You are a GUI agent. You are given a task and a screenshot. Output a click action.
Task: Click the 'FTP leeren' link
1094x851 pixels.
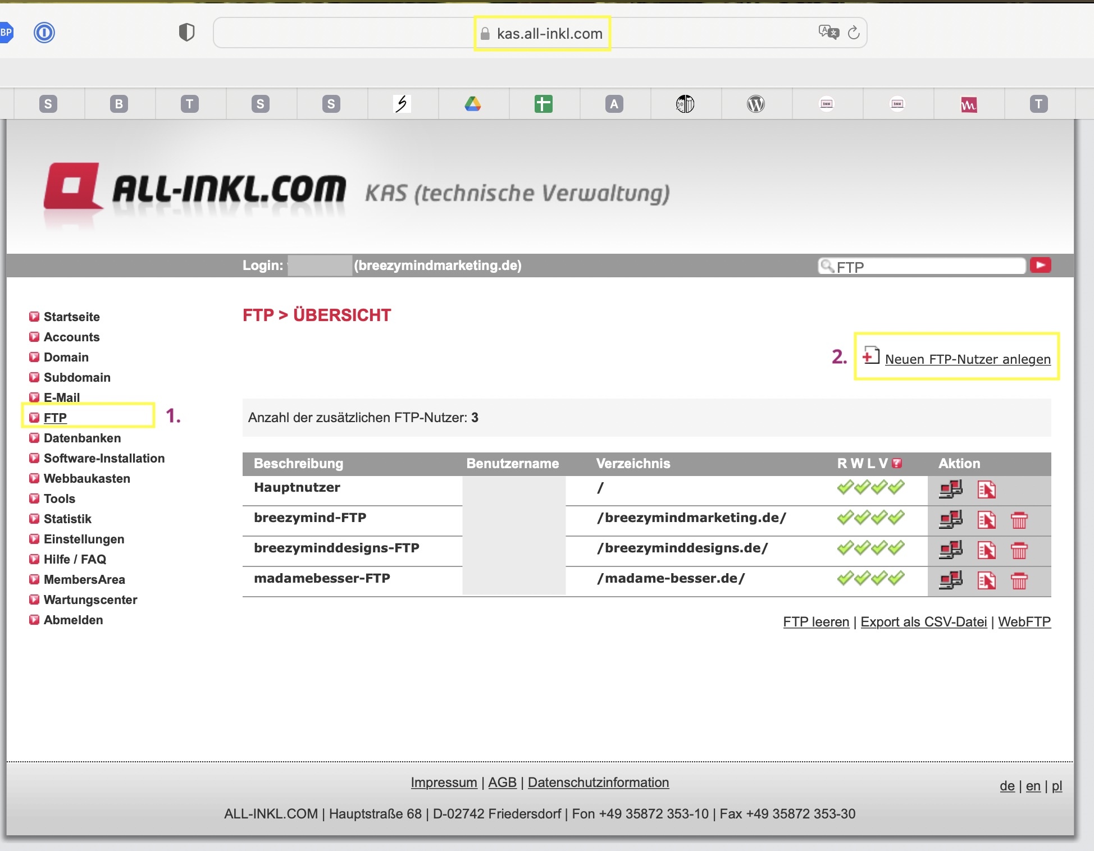(x=816, y=622)
